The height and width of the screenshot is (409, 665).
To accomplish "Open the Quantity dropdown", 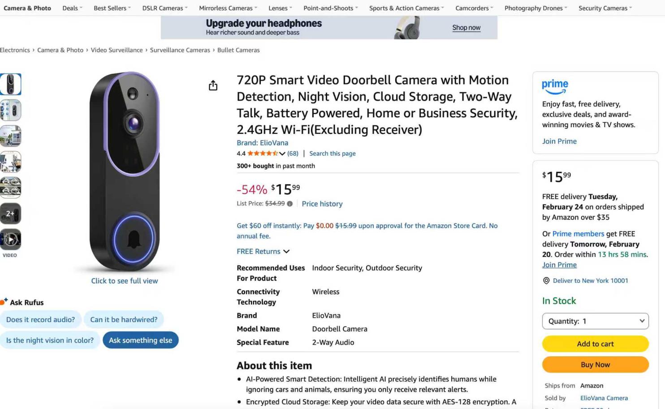I will coord(595,321).
